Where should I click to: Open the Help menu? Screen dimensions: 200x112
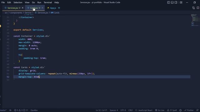[57, 2]
